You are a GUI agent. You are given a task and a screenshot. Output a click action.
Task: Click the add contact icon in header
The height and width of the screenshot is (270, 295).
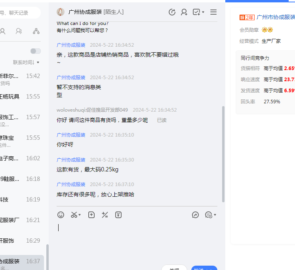coord(184,12)
